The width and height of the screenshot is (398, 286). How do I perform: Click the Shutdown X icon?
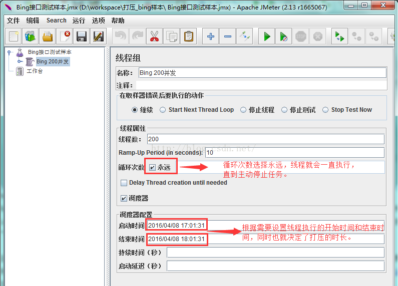click(318, 36)
